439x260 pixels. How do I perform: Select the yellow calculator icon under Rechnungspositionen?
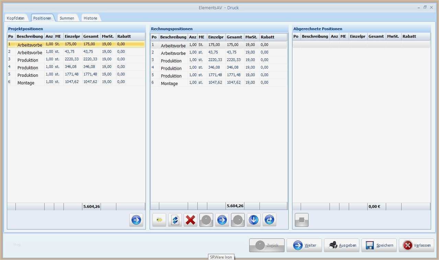point(159,220)
